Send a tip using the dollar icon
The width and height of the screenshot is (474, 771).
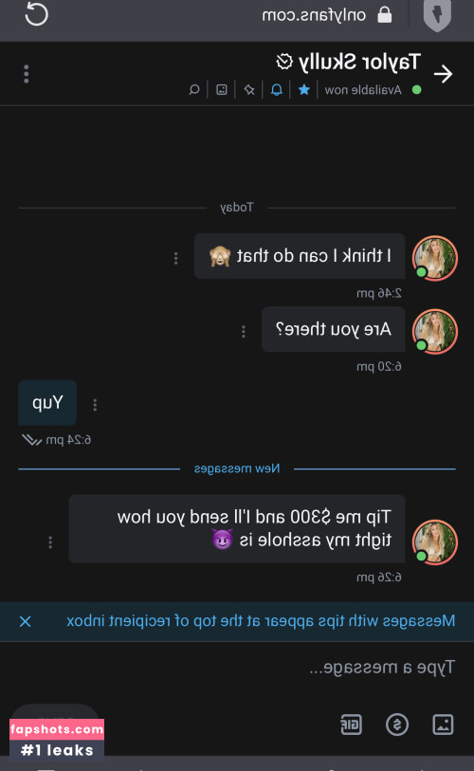pyautogui.click(x=397, y=725)
